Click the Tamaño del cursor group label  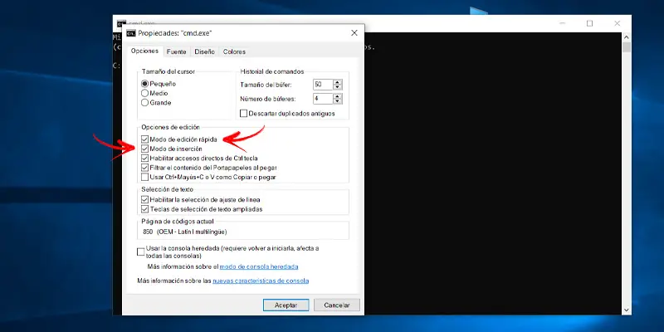click(168, 71)
